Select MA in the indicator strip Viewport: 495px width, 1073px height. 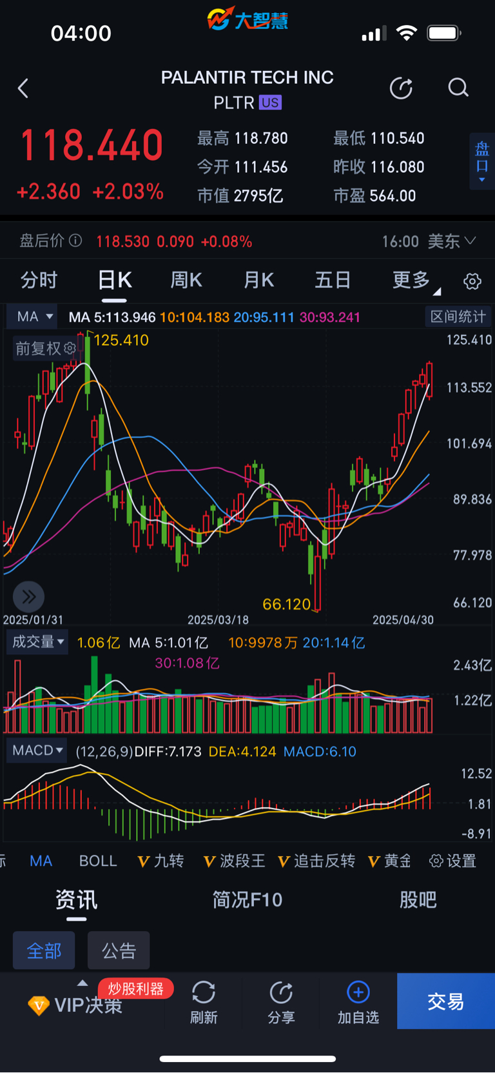tap(41, 861)
